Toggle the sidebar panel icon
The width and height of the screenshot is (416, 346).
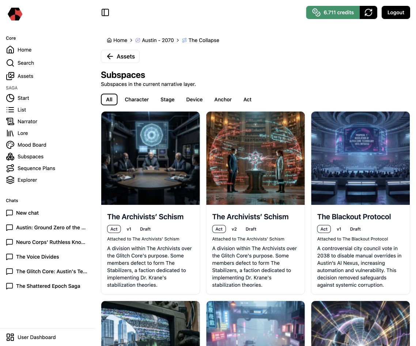(x=105, y=12)
